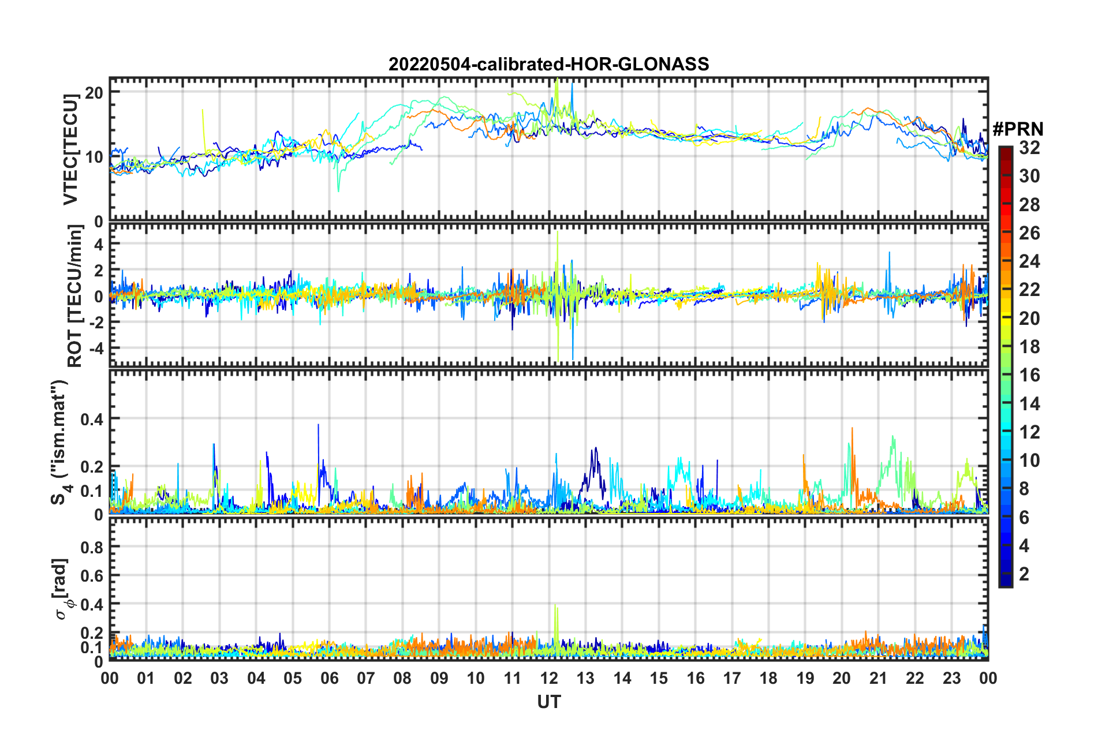
Task: Click ROT y-axis tick label -4
Action: (96, 348)
